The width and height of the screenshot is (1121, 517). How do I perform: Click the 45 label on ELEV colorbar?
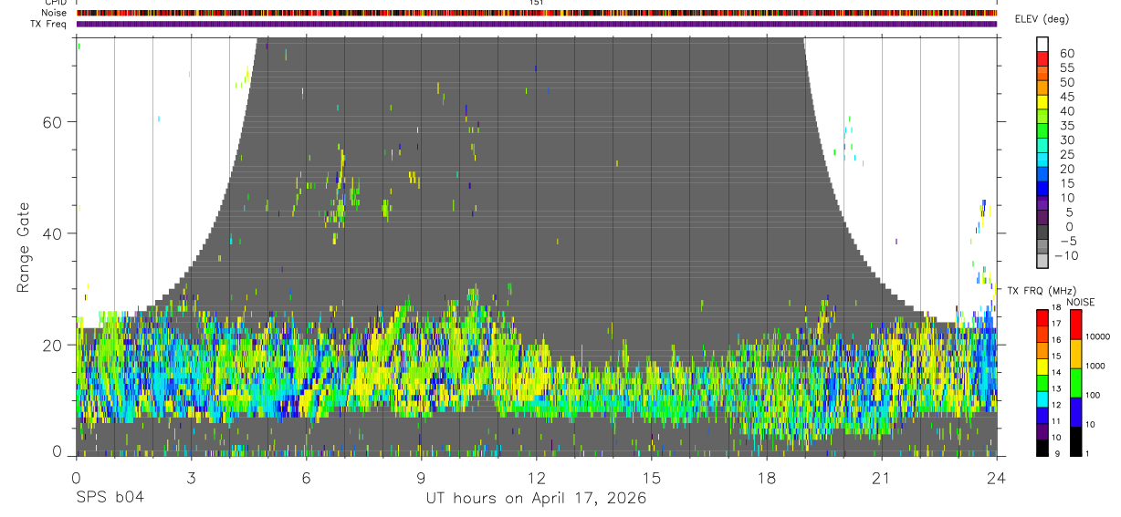point(1067,97)
